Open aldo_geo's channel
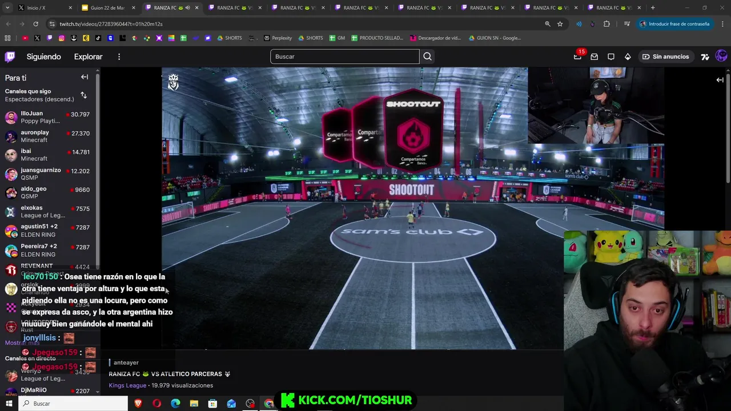 pyautogui.click(x=48, y=192)
